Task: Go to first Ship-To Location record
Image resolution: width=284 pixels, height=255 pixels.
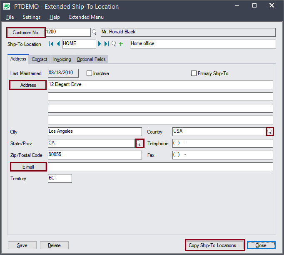Action: point(51,44)
